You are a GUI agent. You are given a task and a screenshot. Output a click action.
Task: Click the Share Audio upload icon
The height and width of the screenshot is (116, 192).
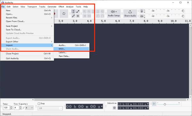point(130,13)
